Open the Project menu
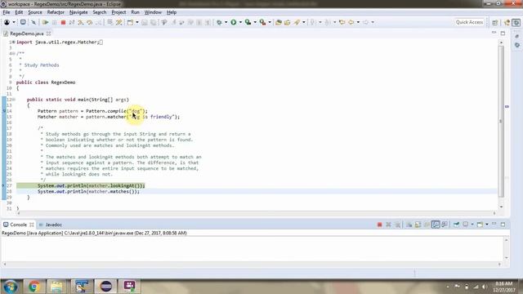Image resolution: width=523 pixels, height=294 pixels. [118, 12]
